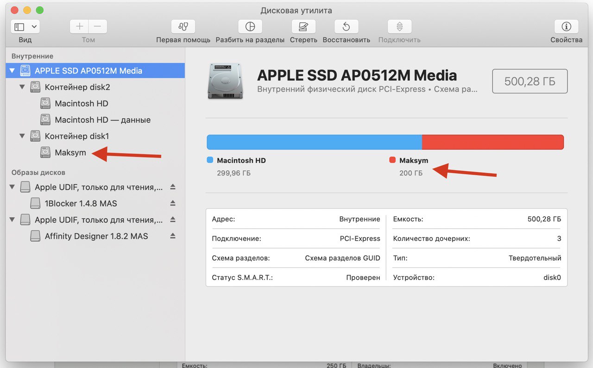Click the Erase toolbar icon
The width and height of the screenshot is (593, 368).
click(303, 26)
